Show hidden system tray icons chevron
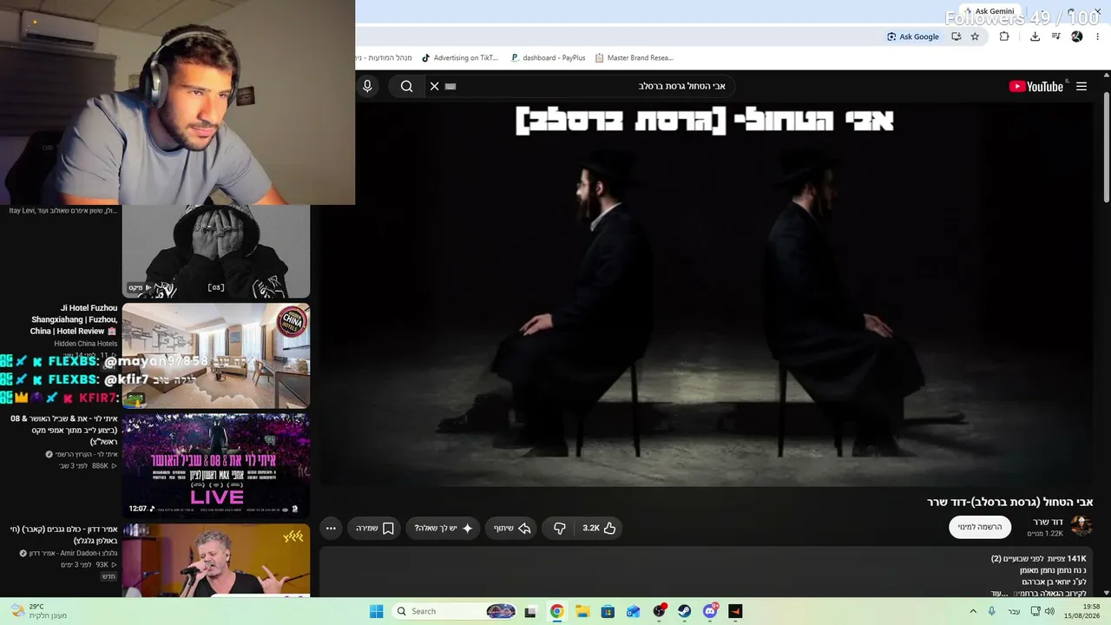 (x=974, y=611)
